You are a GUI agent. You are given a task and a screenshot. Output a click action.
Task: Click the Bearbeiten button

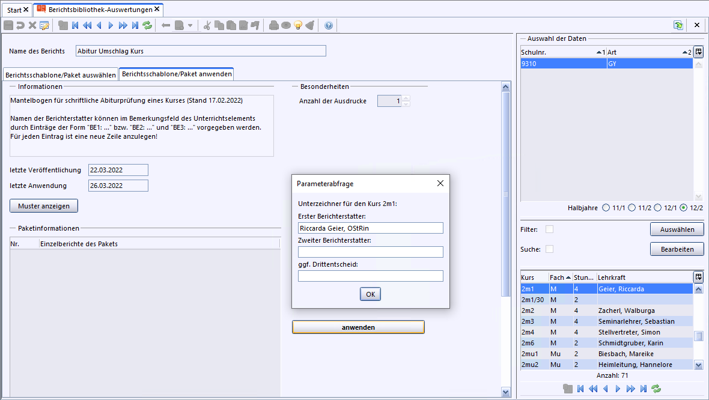coord(677,249)
